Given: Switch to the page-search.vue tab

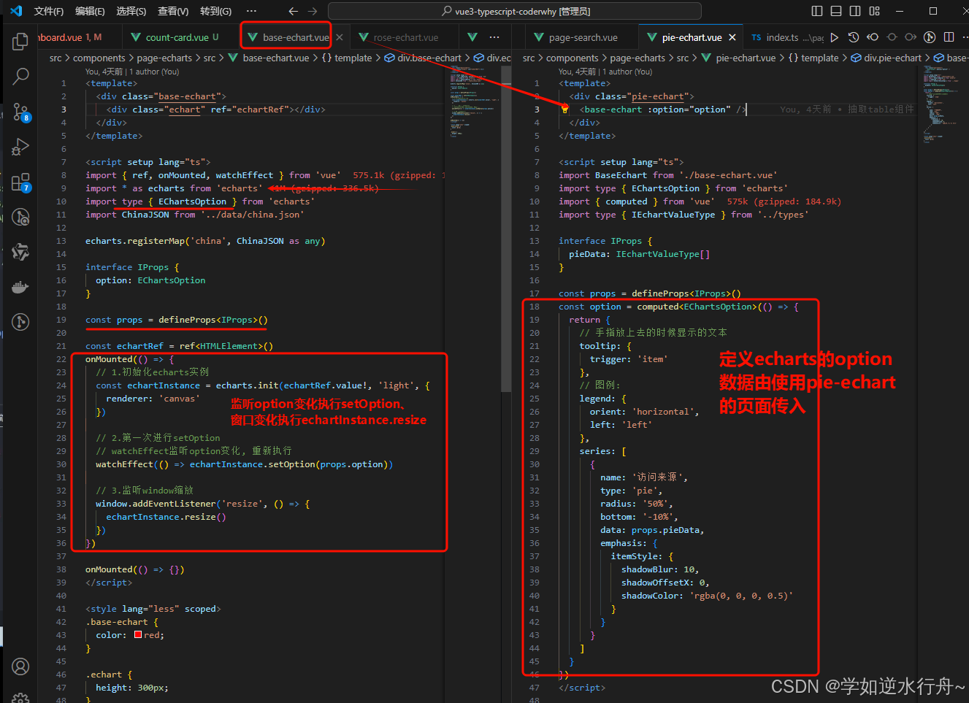Looking at the screenshot, I should (x=583, y=37).
